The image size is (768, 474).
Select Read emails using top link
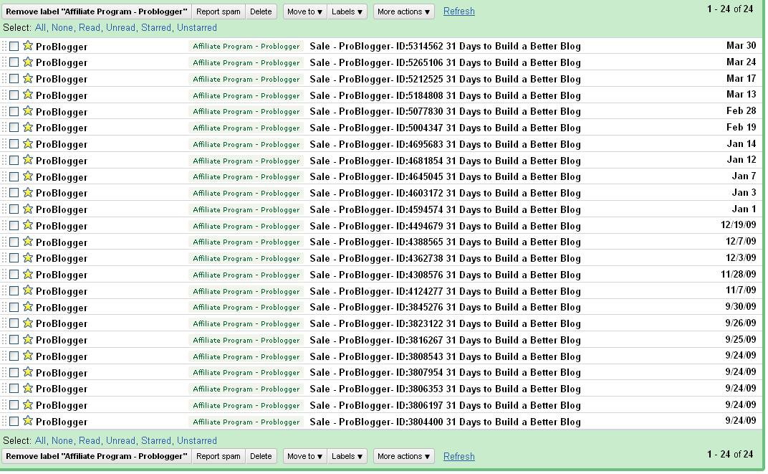(90, 27)
